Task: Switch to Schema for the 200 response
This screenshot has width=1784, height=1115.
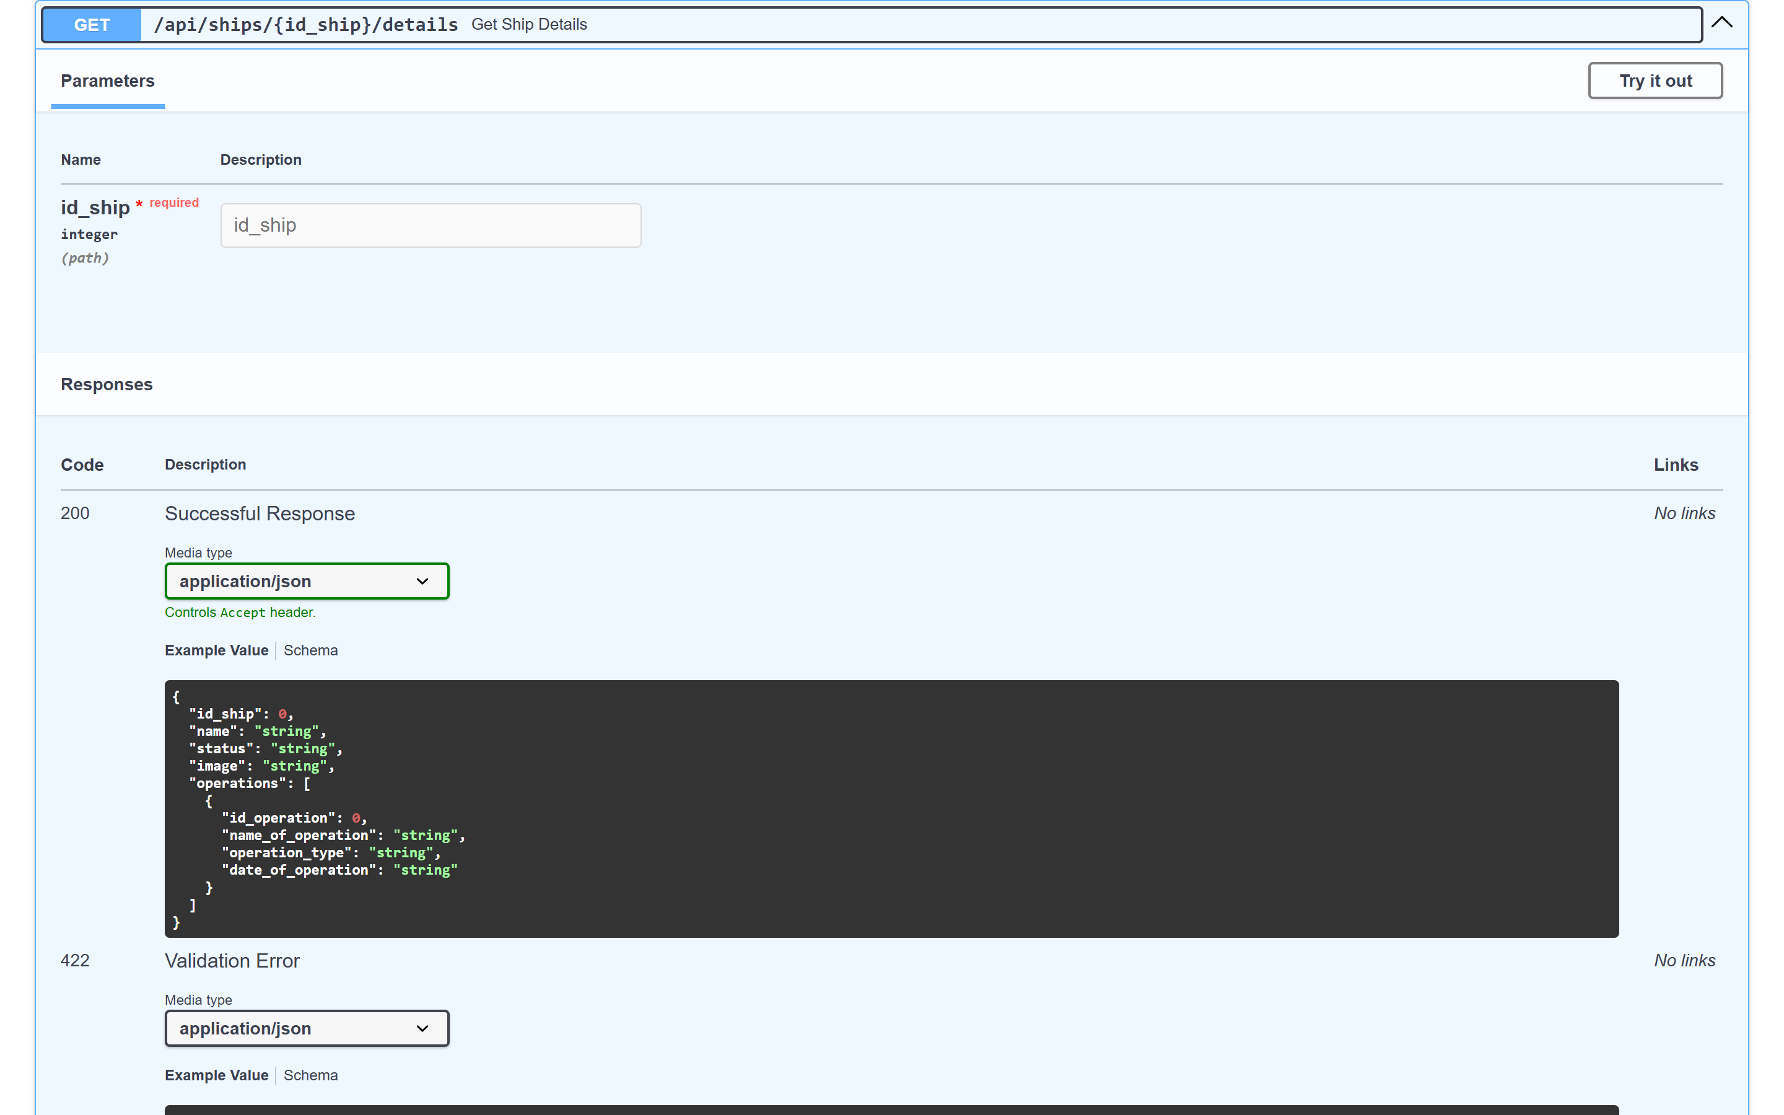Action: pyautogui.click(x=310, y=650)
